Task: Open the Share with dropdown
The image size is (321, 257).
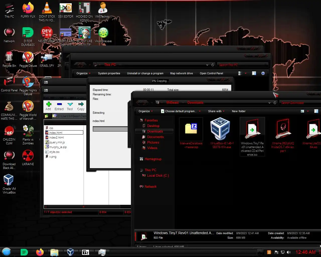Action: (216, 111)
